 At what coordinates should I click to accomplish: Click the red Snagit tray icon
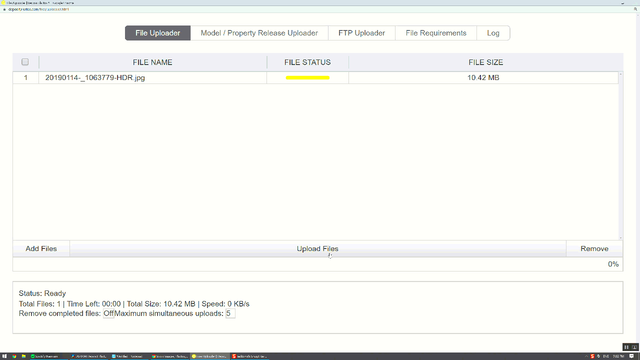[592, 356]
